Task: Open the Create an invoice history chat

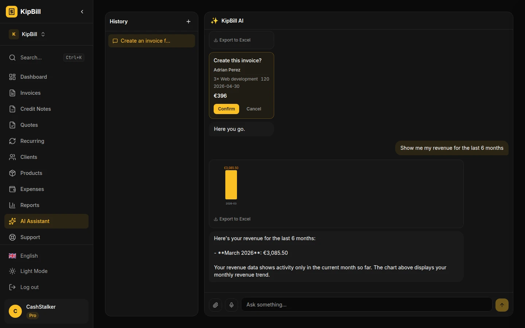Action: pos(151,41)
